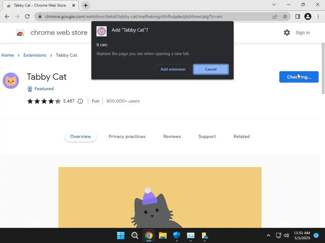Viewport: 325px width, 243px height.
Task: Click the star rating
Action: click(x=44, y=101)
